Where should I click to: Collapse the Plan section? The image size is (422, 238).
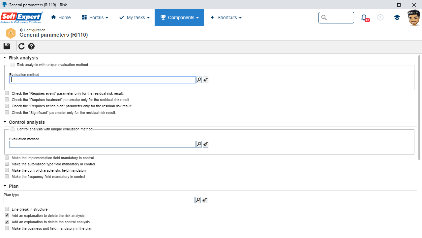coord(5,186)
